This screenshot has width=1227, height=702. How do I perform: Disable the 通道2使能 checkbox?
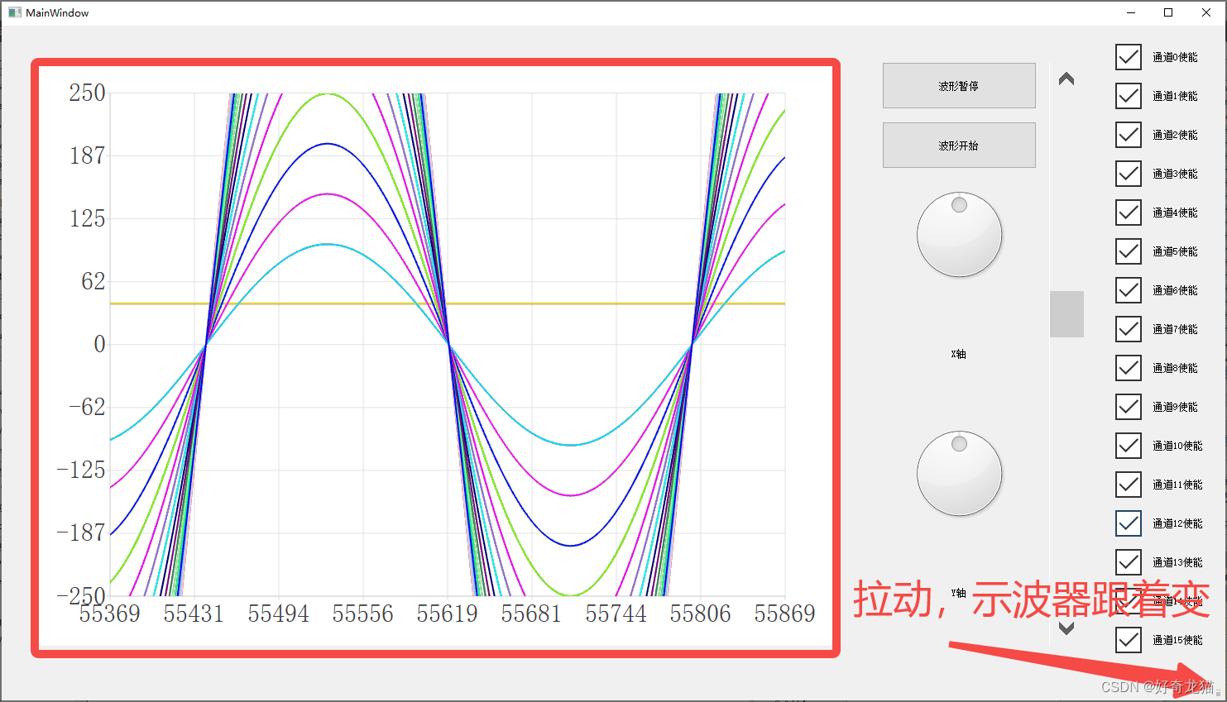(x=1129, y=135)
